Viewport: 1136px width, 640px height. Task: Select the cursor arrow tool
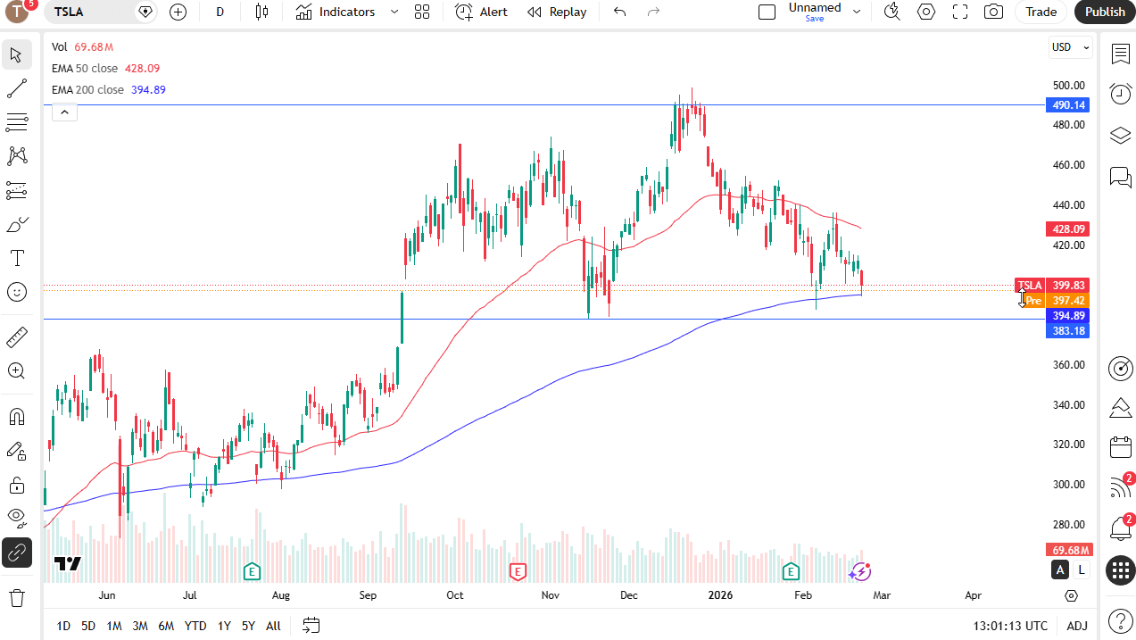[x=16, y=54]
